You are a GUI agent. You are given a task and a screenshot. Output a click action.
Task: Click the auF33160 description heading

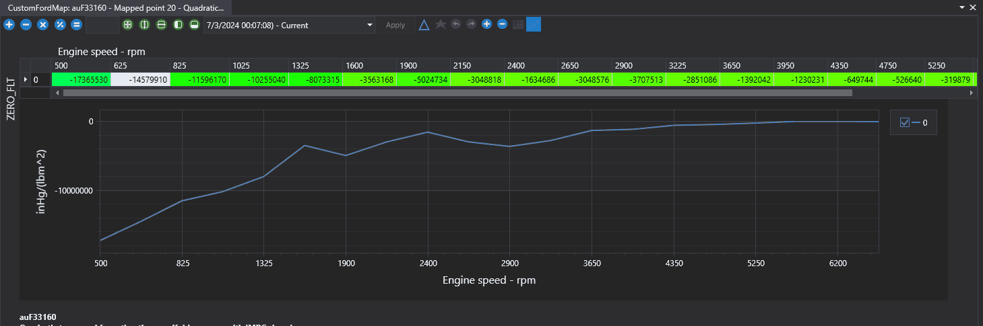click(38, 317)
